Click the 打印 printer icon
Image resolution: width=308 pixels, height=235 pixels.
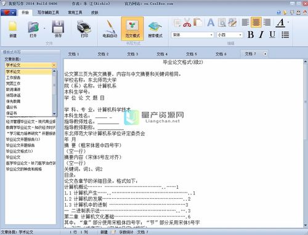coord(84,29)
